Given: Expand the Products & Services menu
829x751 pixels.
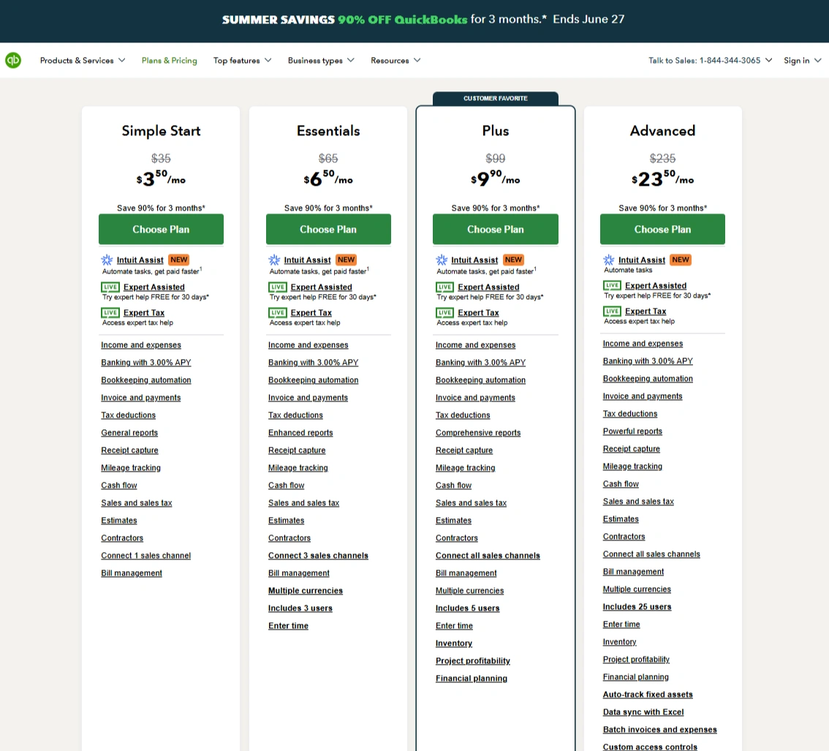Looking at the screenshot, I should click(83, 60).
